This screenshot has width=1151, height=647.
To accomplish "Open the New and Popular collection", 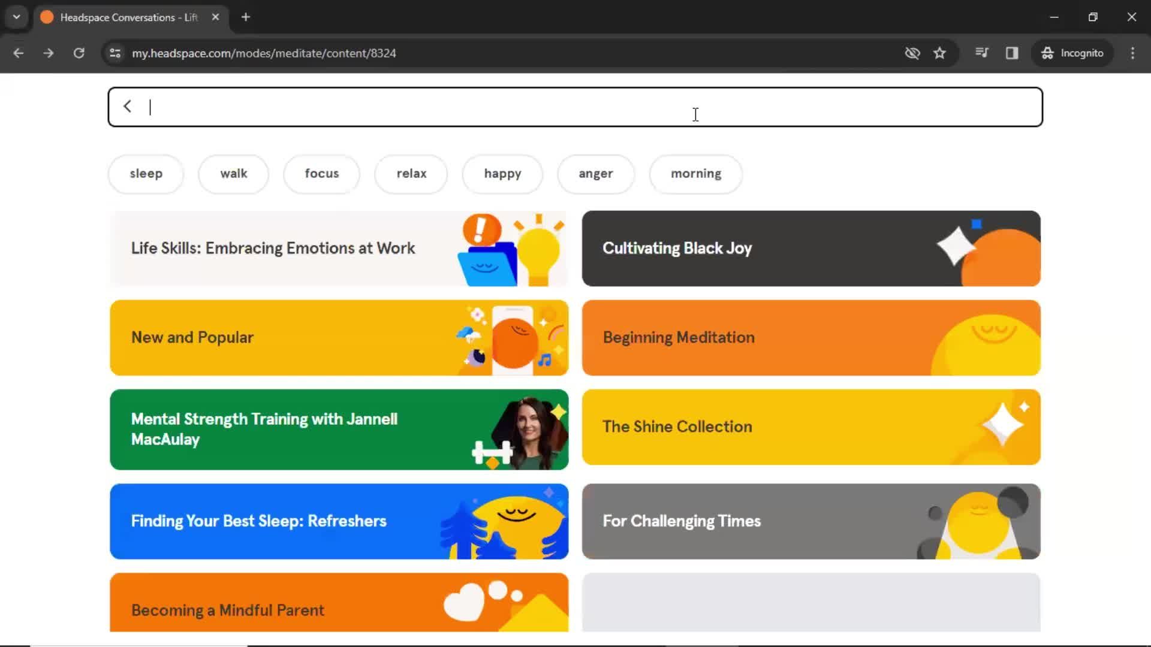I will click(x=340, y=337).
